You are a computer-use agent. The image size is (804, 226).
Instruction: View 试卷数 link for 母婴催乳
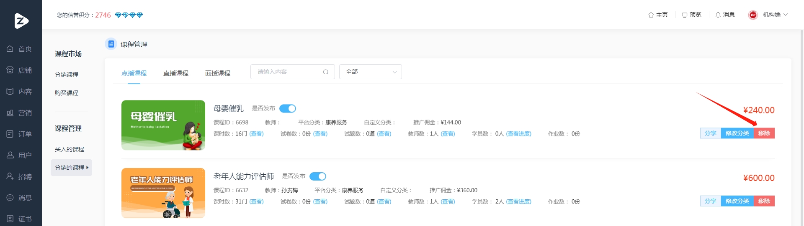[320, 134]
